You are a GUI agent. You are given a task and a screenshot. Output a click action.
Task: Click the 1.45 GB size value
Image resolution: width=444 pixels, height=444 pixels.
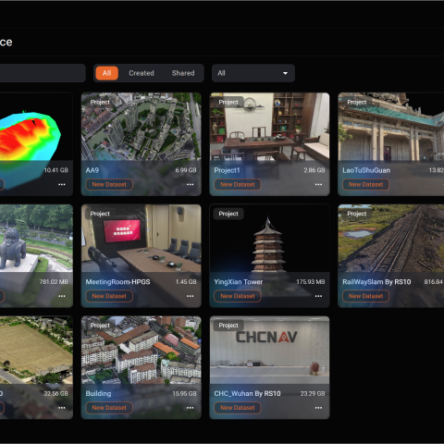186,282
